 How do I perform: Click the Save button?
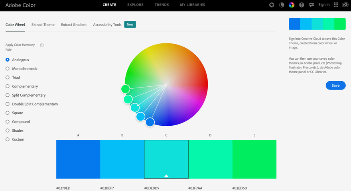(335, 85)
